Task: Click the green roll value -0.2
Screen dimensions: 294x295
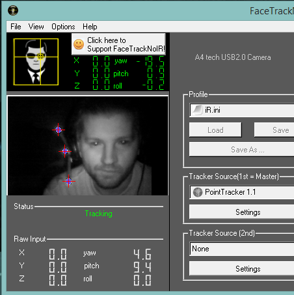Action: coord(153,85)
